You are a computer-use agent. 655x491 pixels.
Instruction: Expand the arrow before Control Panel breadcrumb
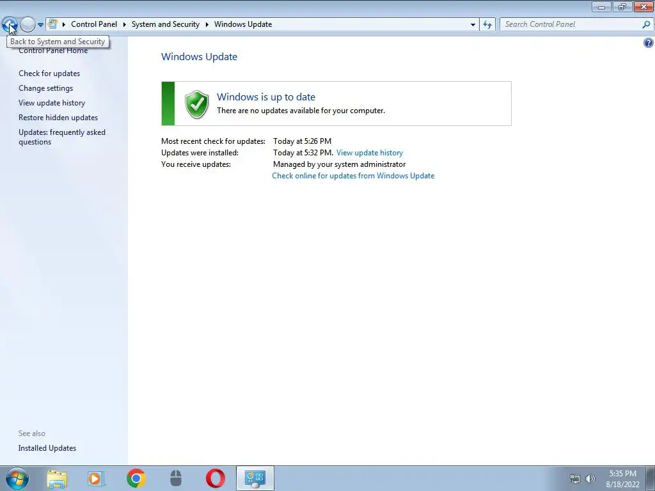[x=64, y=24]
